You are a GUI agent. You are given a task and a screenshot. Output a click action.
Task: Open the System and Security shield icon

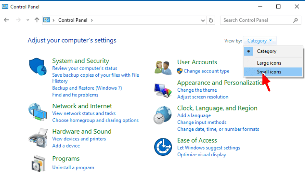coord(38,67)
